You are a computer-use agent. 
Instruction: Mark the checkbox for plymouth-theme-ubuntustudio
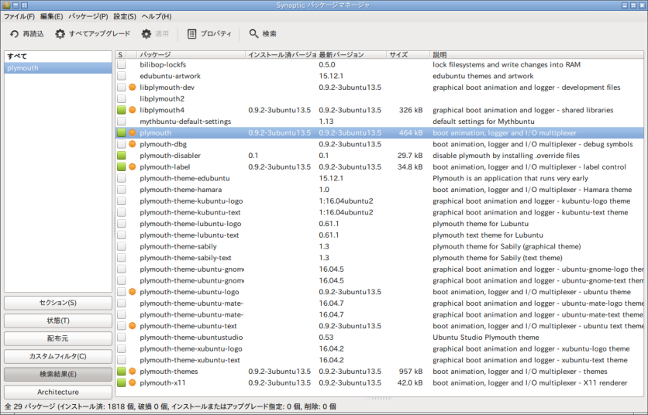pos(121,338)
